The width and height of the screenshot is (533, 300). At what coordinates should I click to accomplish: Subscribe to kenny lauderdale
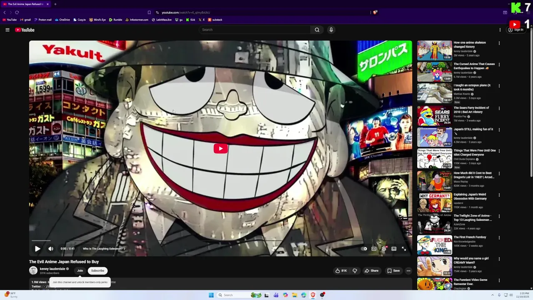click(x=97, y=271)
